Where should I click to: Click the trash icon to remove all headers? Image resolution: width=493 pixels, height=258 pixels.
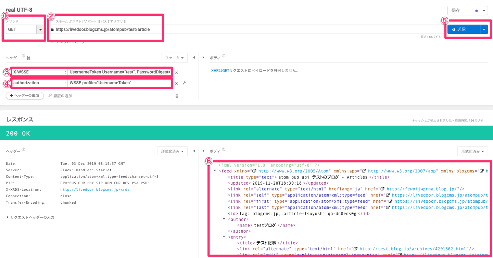coord(177,96)
